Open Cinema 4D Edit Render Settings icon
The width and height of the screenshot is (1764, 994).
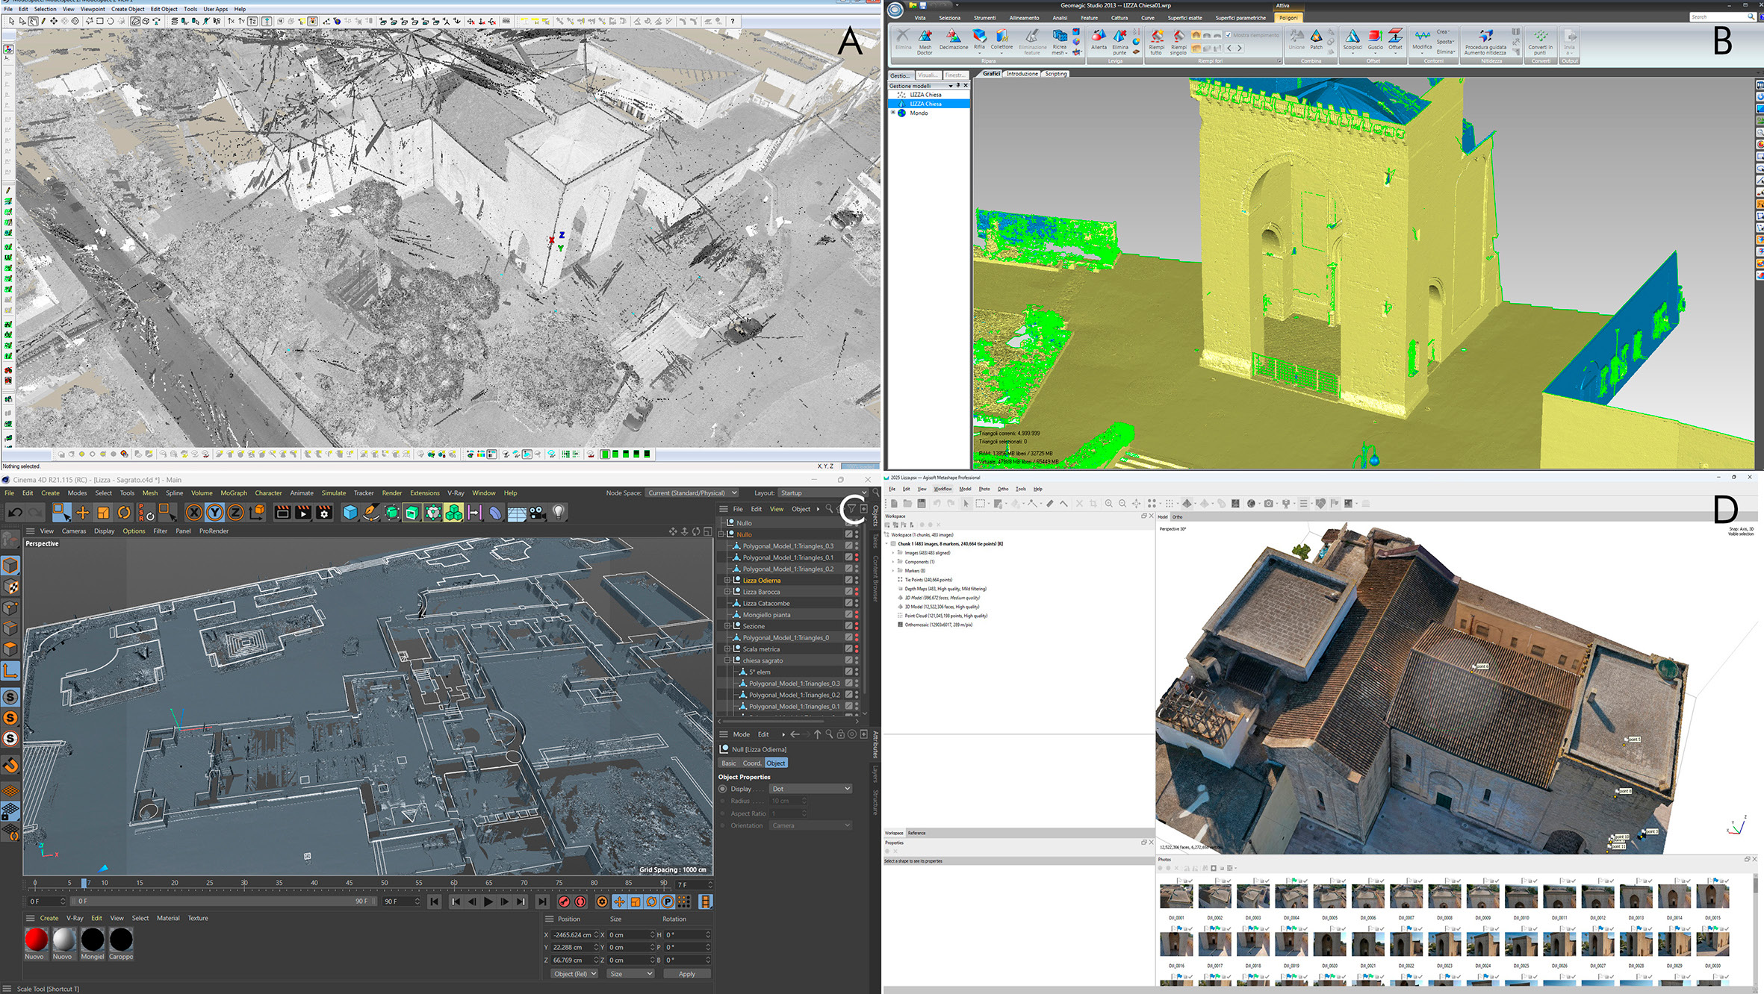(x=324, y=512)
